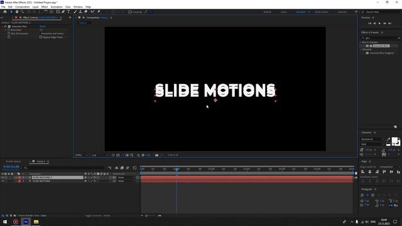Screen dimensions: 402x226
Task: Toggle Blur Dimensions stopwatch
Action: coord(9,33)
